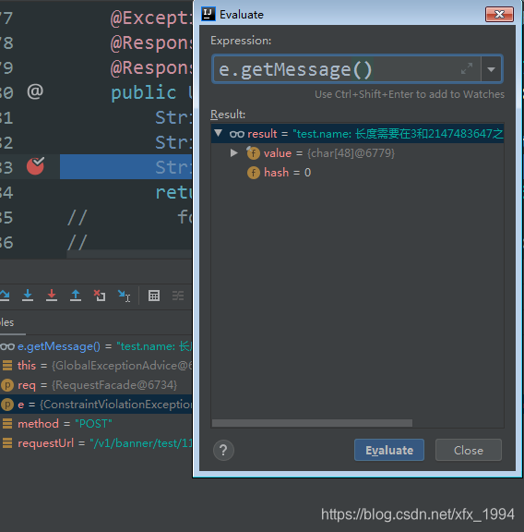Screen dimensions: 524x532
Task: Click the expand editor arrows in Expression field
Action: click(467, 69)
